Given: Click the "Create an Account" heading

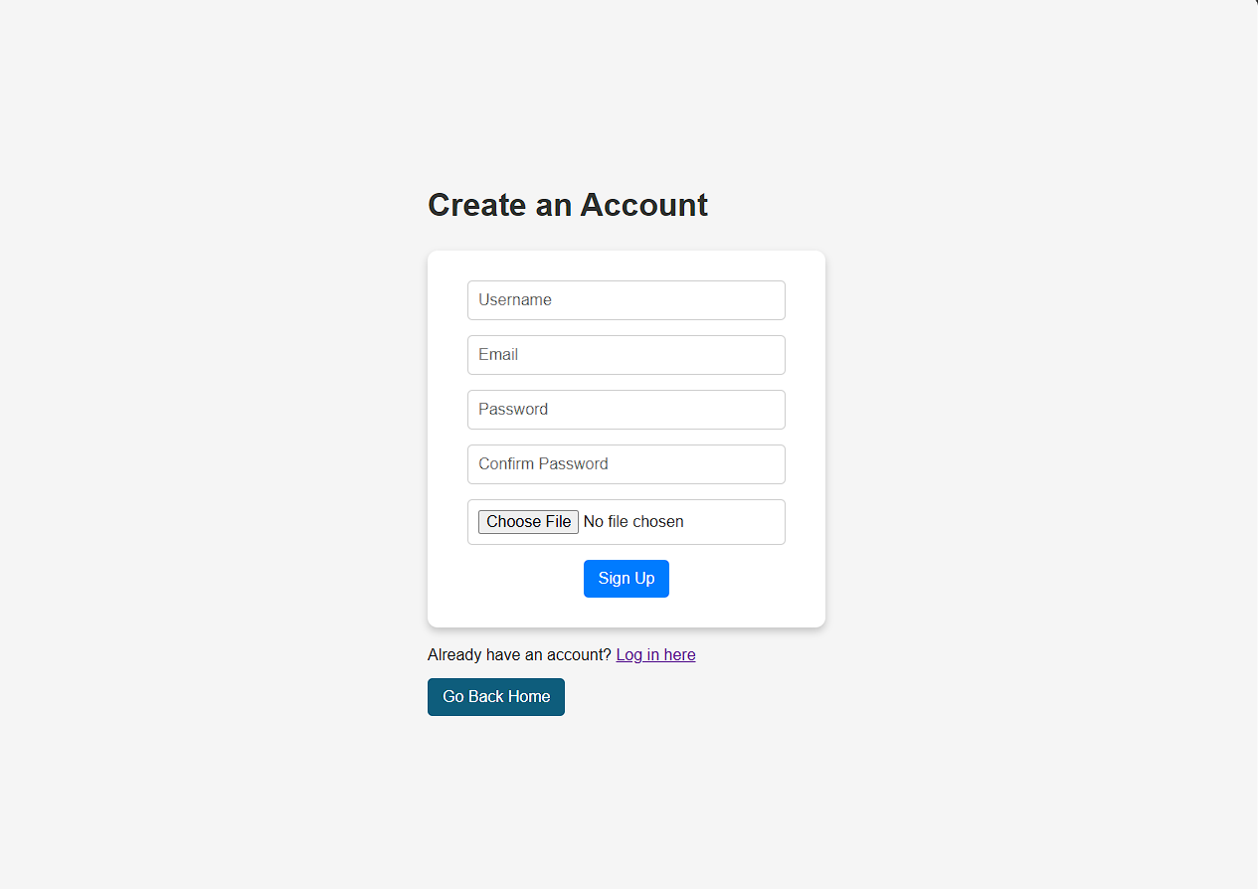Looking at the screenshot, I should (x=568, y=205).
